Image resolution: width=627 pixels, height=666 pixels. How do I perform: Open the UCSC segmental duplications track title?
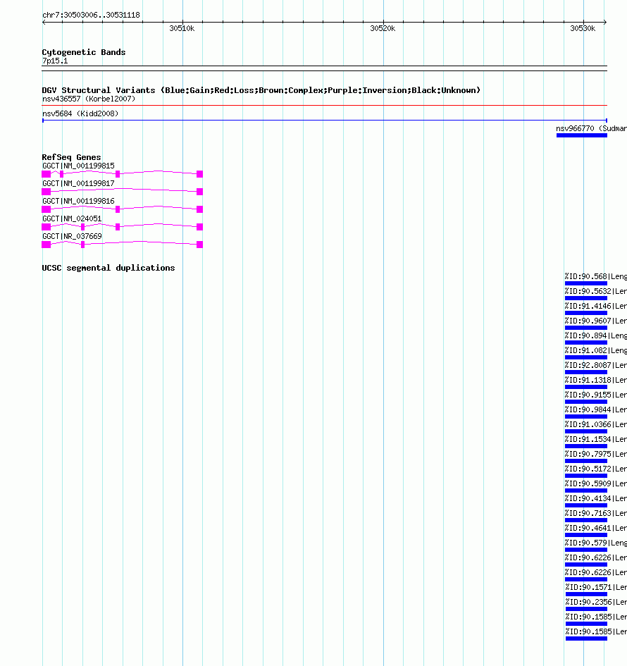[x=108, y=268]
